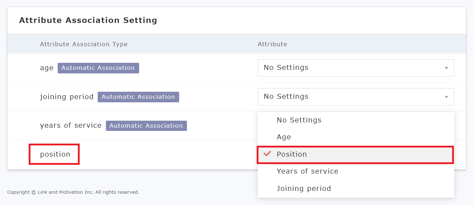Click the "Attribute Association Type" column header
The width and height of the screenshot is (473, 205).
(x=84, y=44)
